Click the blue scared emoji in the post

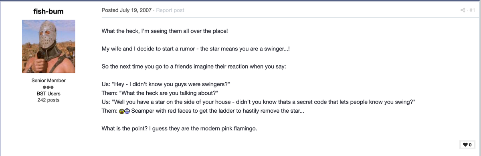point(127,110)
